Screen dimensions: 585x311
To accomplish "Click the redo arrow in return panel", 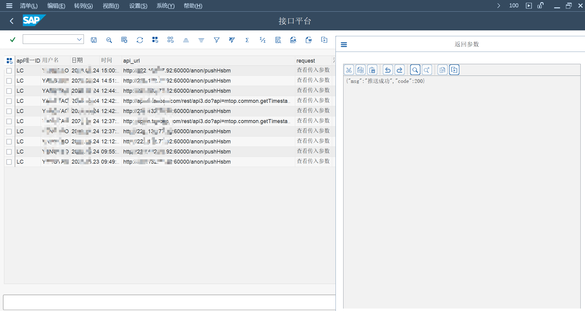I will [399, 70].
